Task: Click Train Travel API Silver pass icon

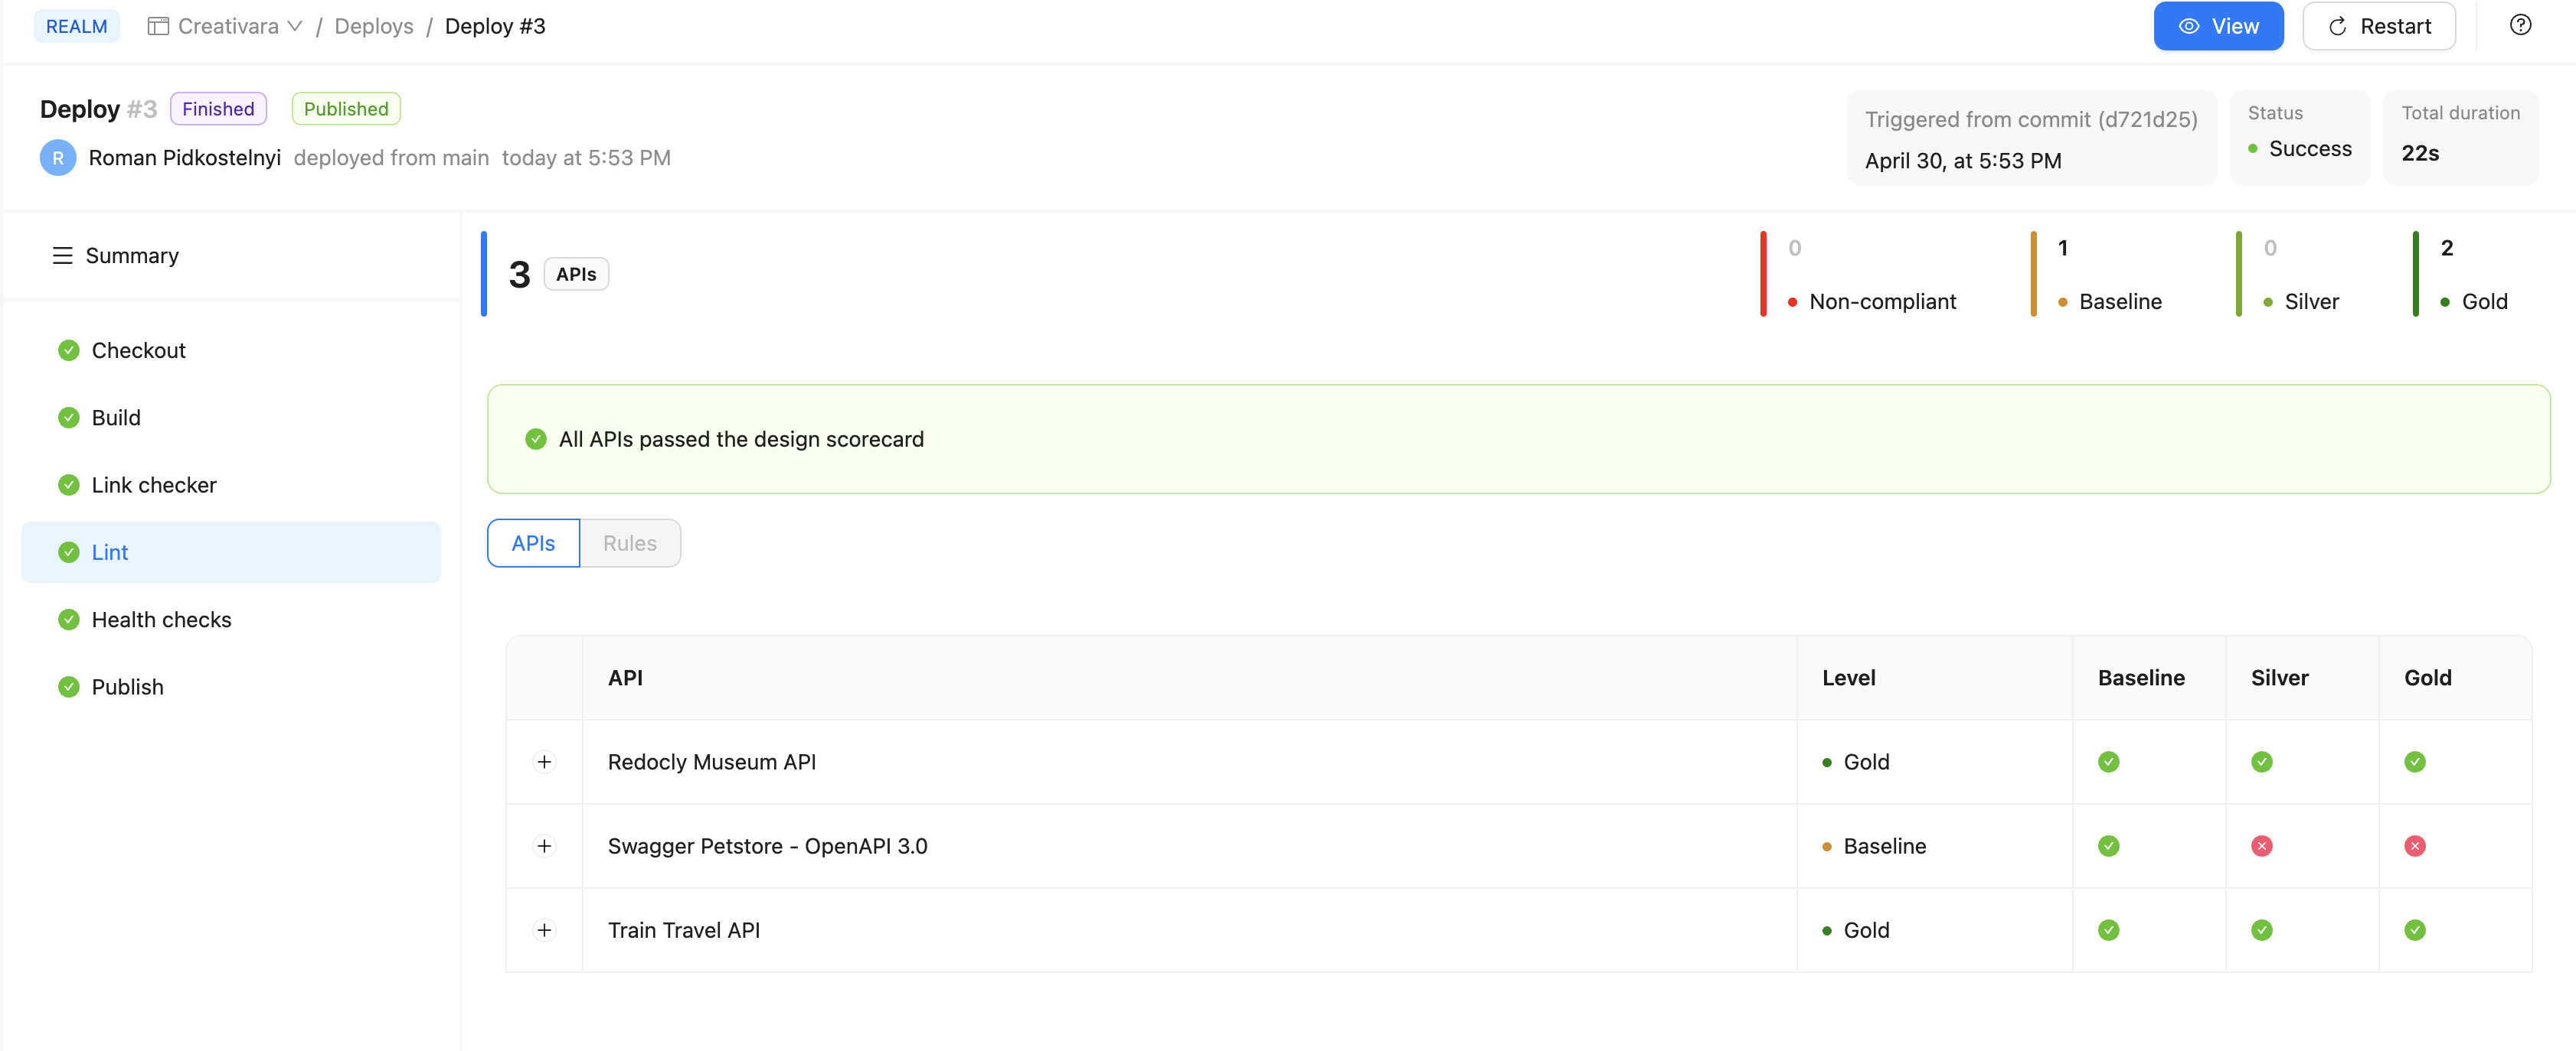Action: [x=2261, y=929]
